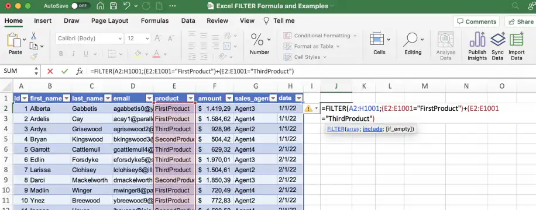The width and height of the screenshot is (536, 210).
Task: Switch to the Review tab
Action: click(x=218, y=21)
